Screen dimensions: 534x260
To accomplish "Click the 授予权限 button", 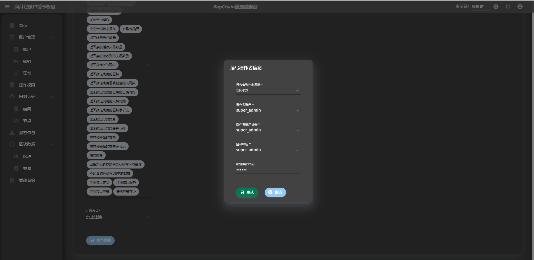I will click(100, 240).
